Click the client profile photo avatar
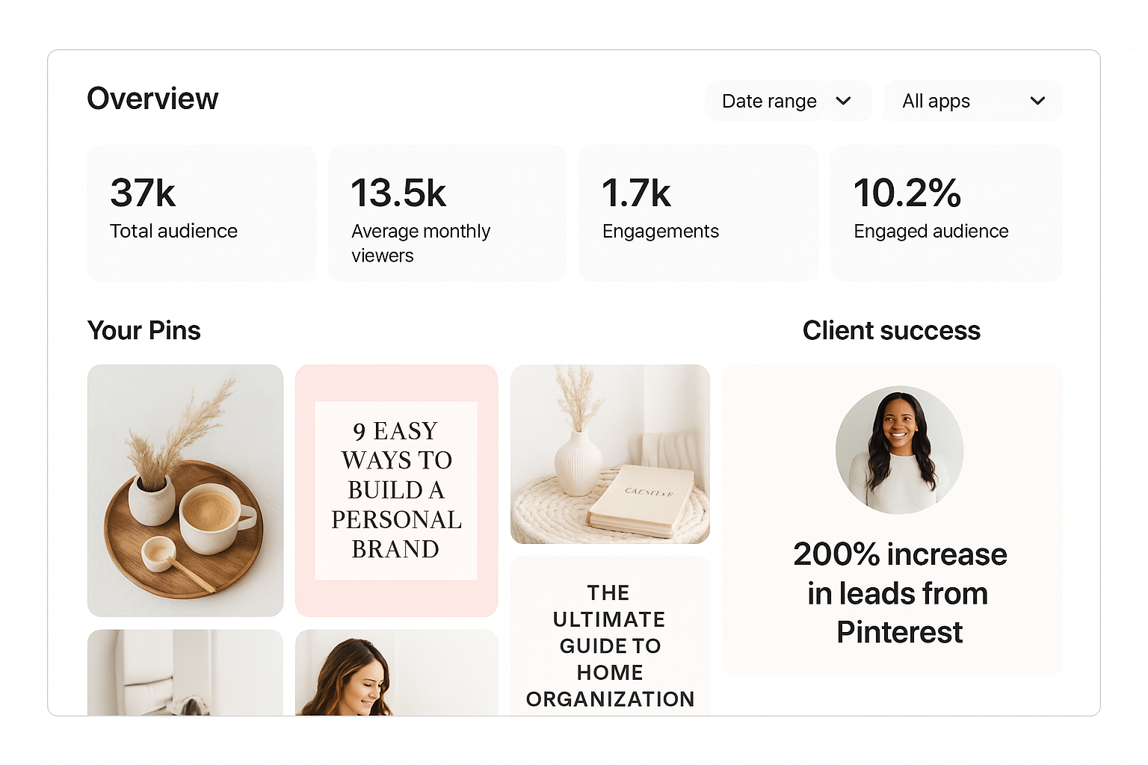The image size is (1148, 765). click(899, 450)
